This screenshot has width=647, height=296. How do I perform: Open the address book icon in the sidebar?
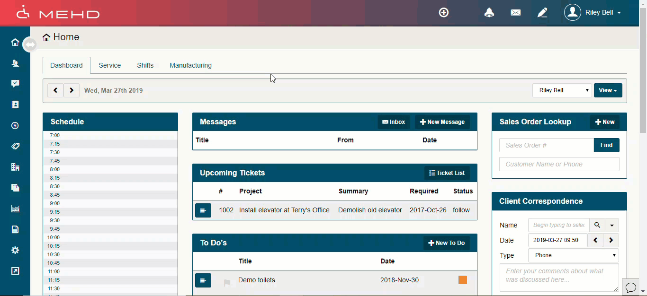pyautogui.click(x=15, y=104)
